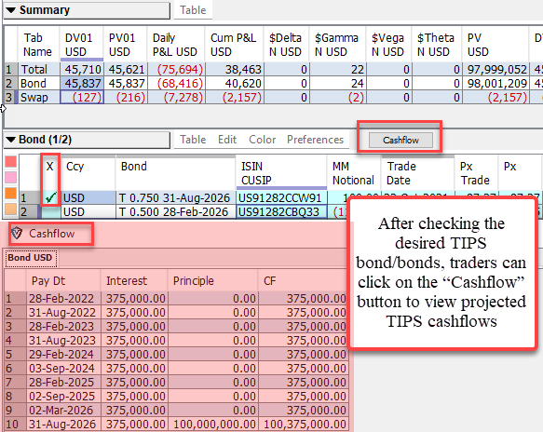This screenshot has width=543, height=432.
Task: Click the PV01 USD column header
Action: (125, 45)
